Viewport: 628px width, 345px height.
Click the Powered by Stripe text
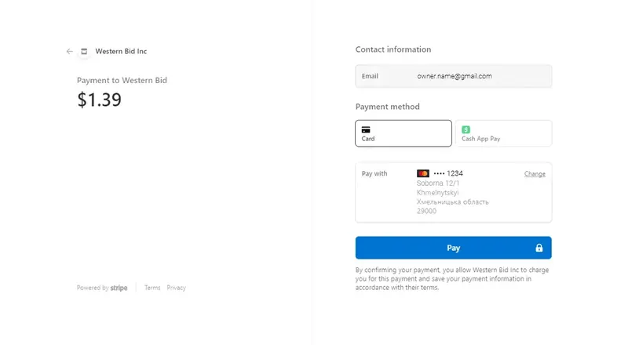(102, 288)
